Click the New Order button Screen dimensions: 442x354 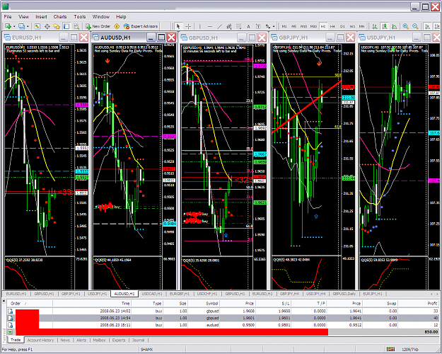click(98, 26)
